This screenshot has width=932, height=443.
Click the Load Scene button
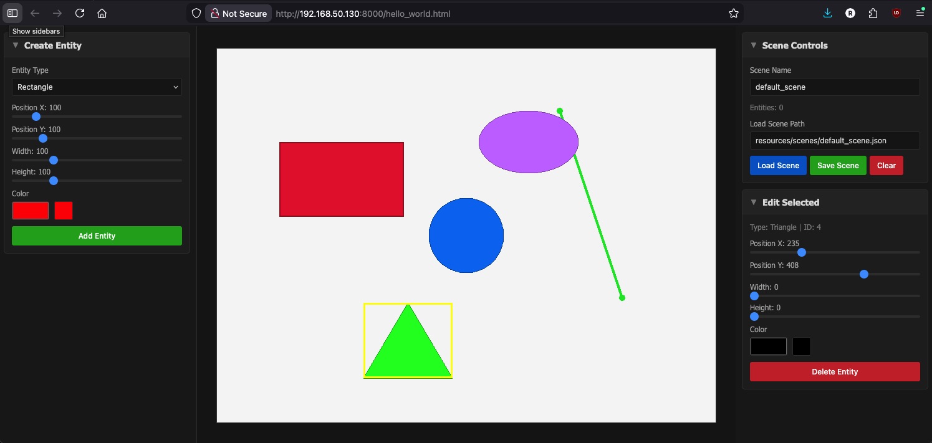click(x=778, y=166)
